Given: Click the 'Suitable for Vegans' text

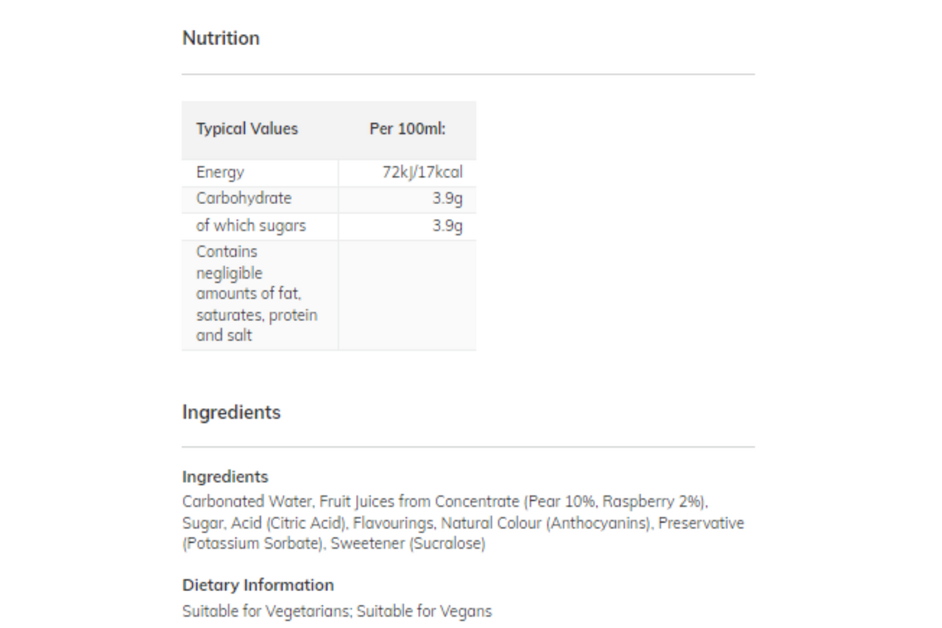Looking at the screenshot, I should (x=425, y=611).
